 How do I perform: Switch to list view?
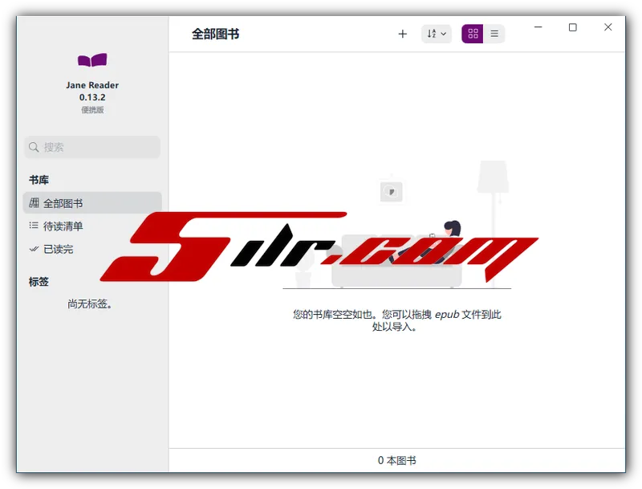[x=494, y=34]
